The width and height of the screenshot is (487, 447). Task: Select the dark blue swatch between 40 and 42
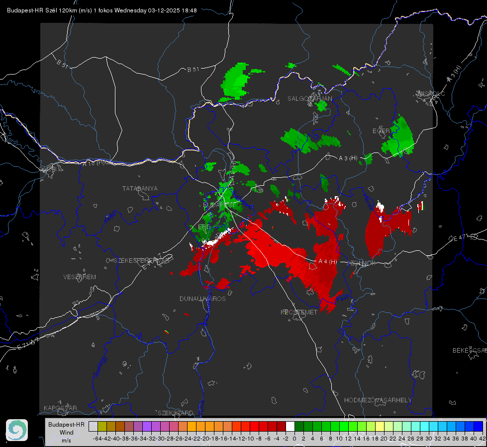click(x=479, y=426)
